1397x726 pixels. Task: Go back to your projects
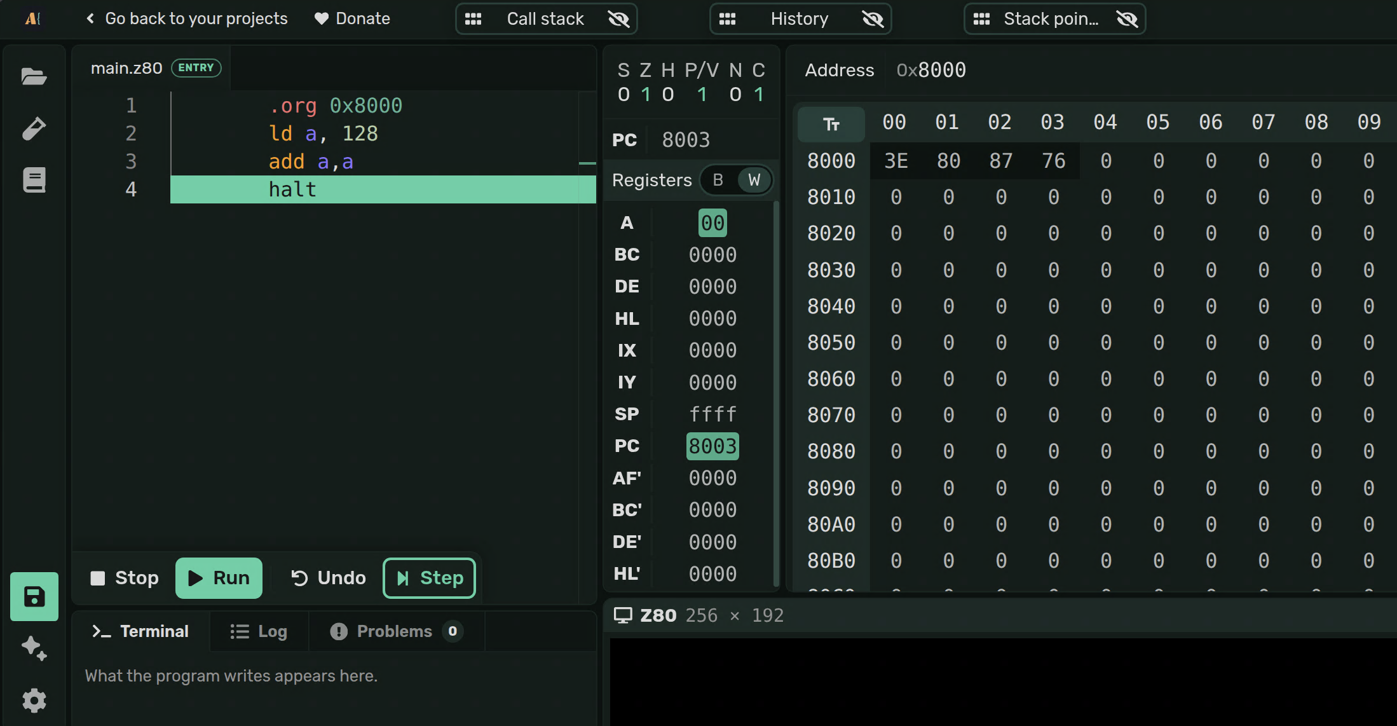point(186,18)
